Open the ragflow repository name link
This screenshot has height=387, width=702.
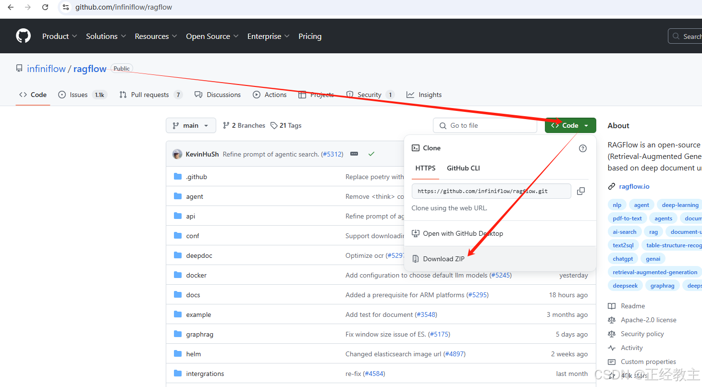90,69
